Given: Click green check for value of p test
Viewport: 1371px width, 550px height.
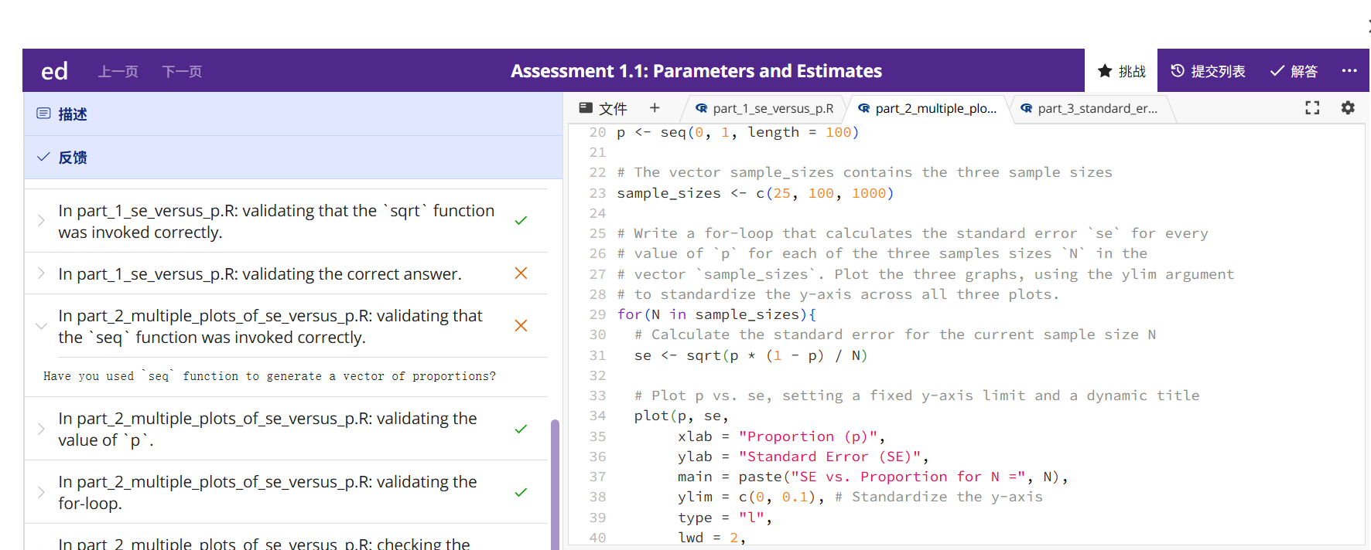Looking at the screenshot, I should click(521, 429).
